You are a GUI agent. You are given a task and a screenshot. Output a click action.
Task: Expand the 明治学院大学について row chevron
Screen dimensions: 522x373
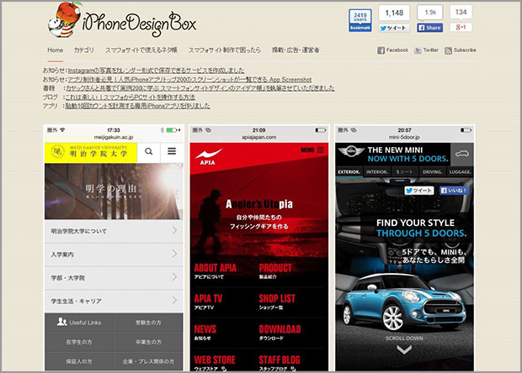tap(174, 230)
